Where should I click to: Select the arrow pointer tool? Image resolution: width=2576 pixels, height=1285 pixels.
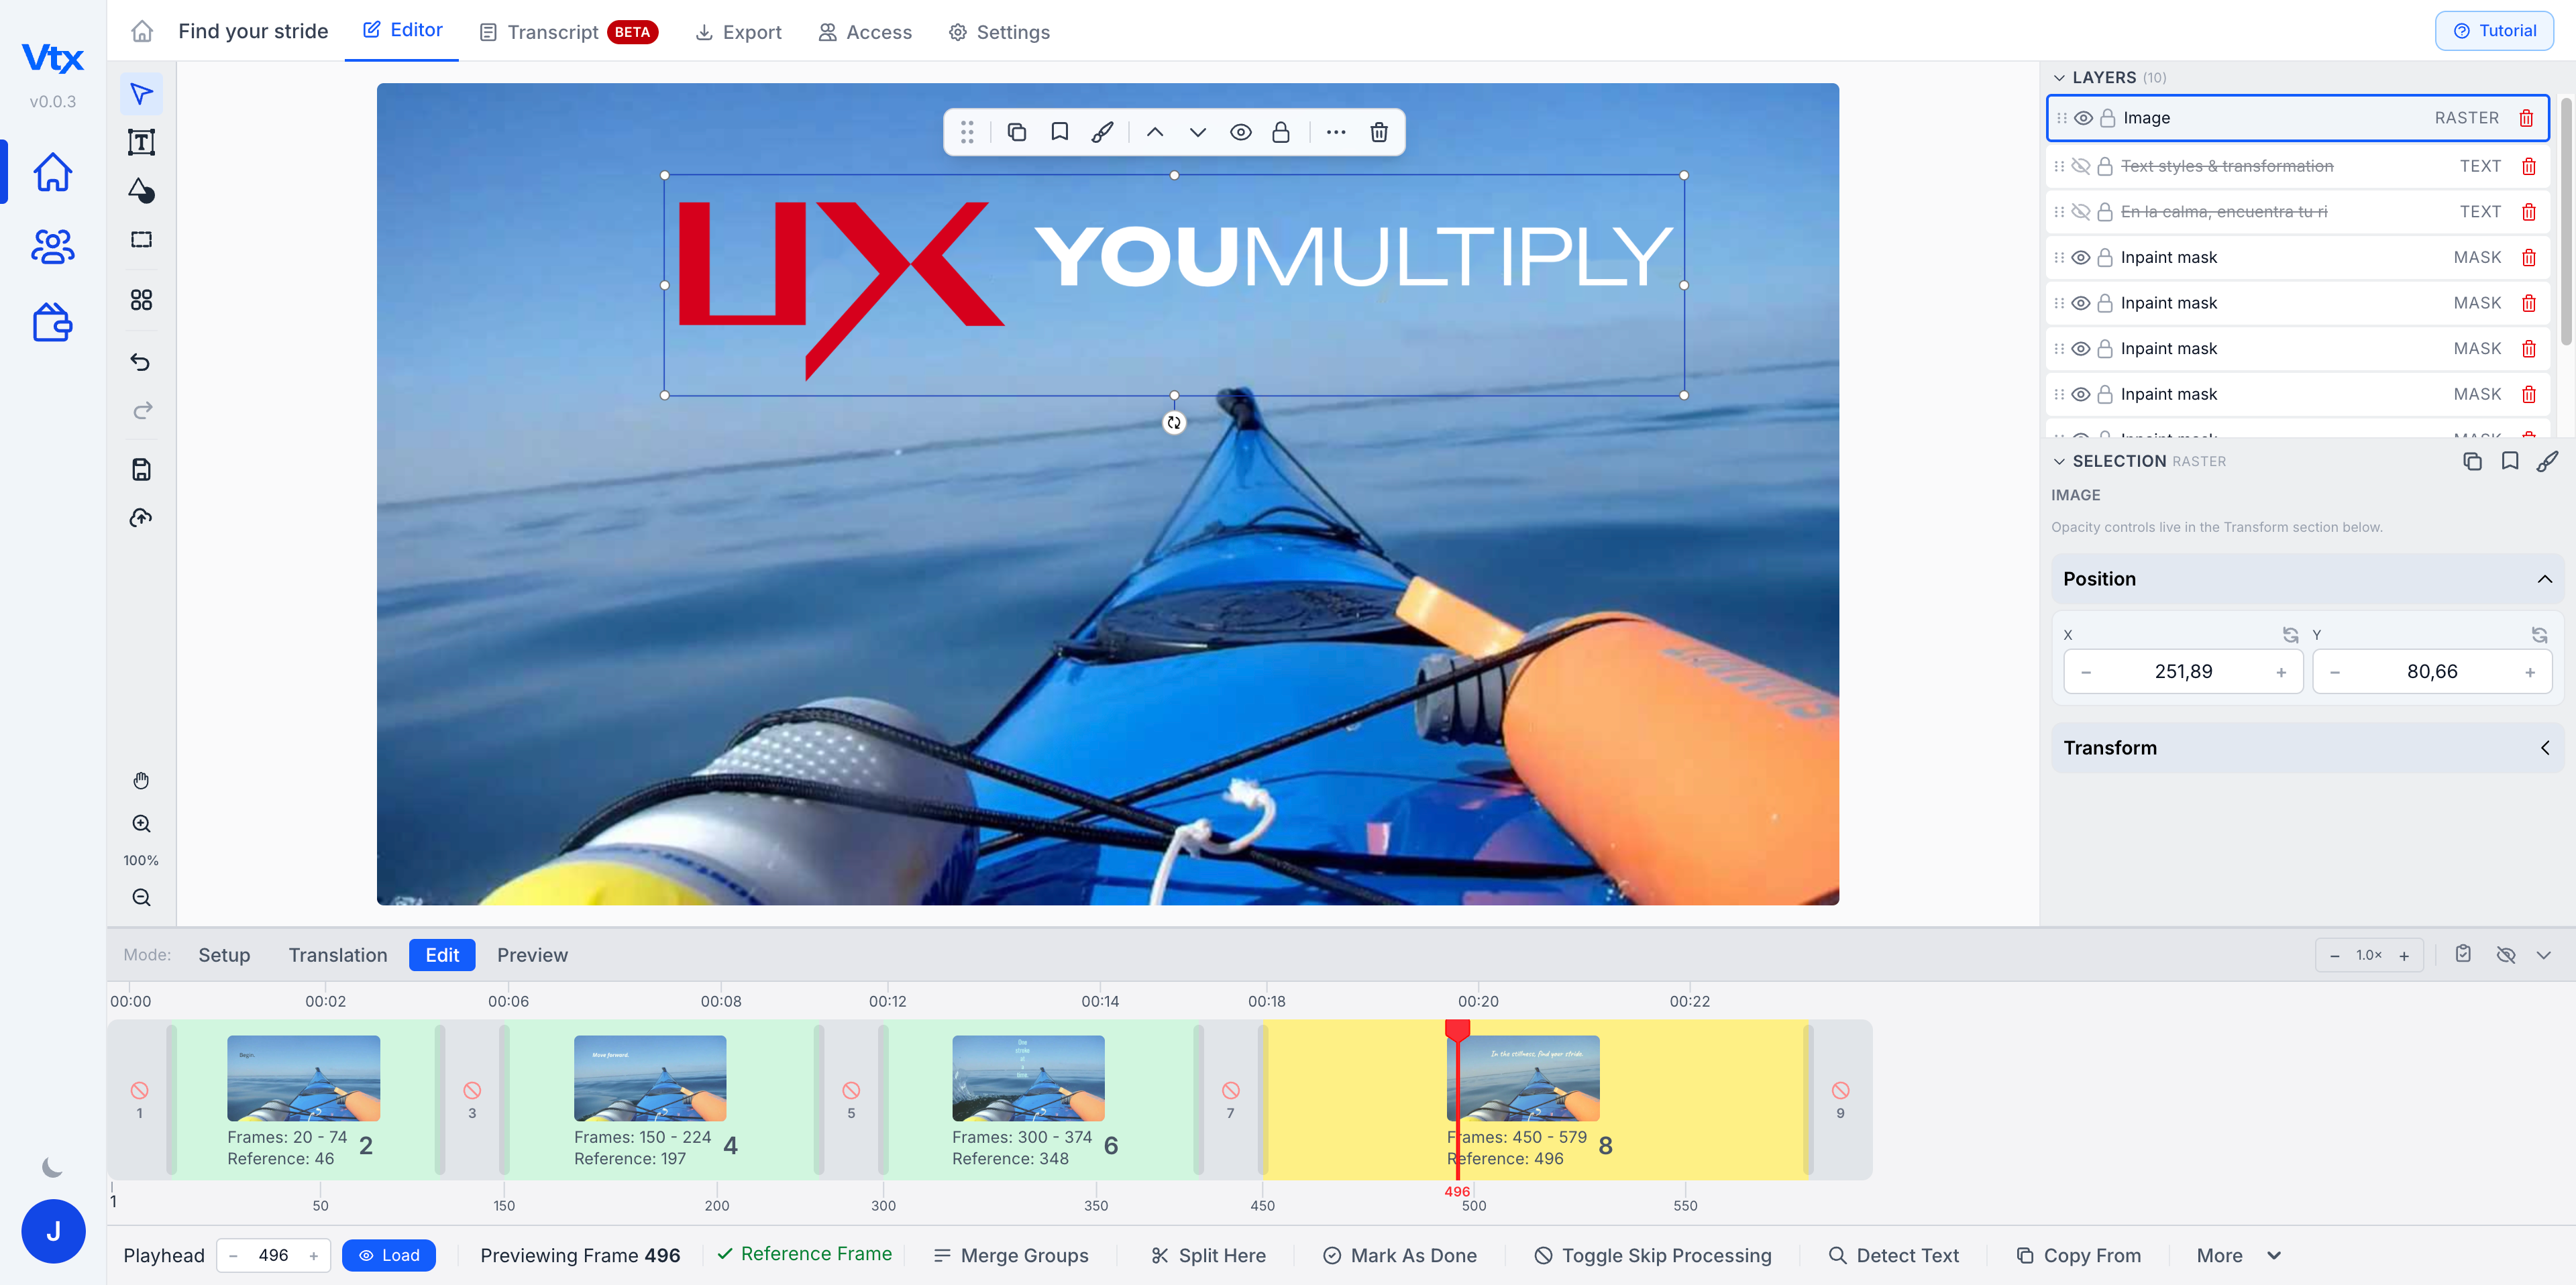point(141,94)
